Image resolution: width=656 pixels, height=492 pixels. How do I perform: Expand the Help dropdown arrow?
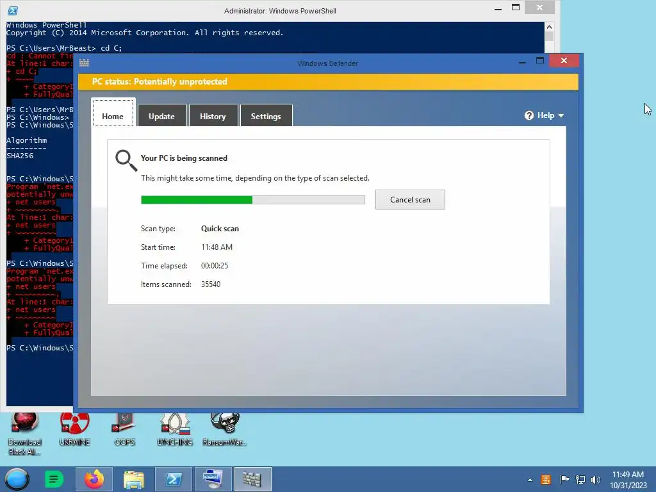coord(561,115)
